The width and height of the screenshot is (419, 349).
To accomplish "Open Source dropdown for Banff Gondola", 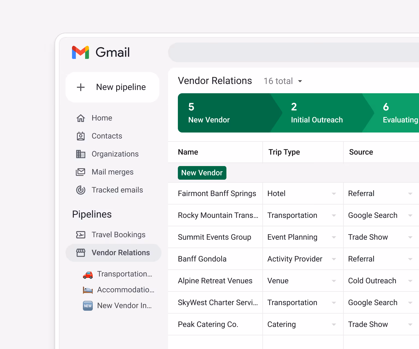I will [x=410, y=259].
